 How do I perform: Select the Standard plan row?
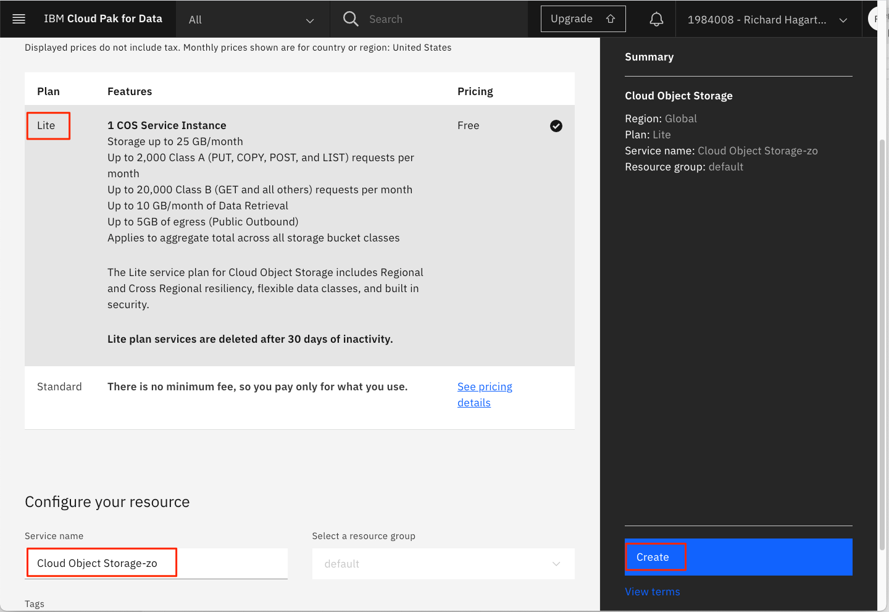coord(299,398)
